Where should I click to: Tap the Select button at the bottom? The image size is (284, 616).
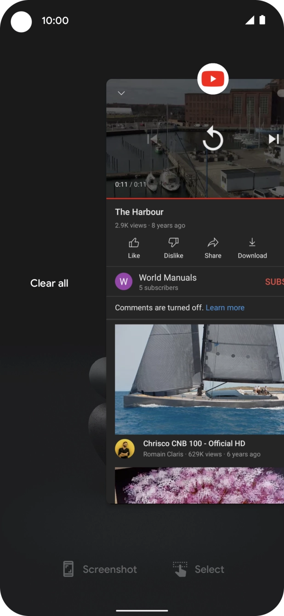click(x=199, y=569)
